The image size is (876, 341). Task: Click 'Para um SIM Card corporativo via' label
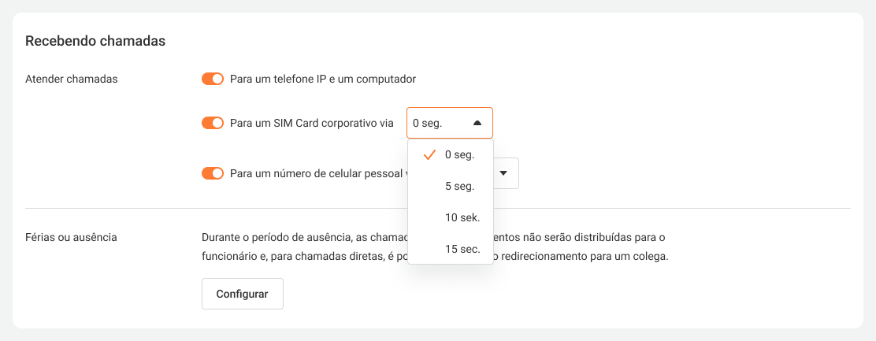click(x=312, y=123)
